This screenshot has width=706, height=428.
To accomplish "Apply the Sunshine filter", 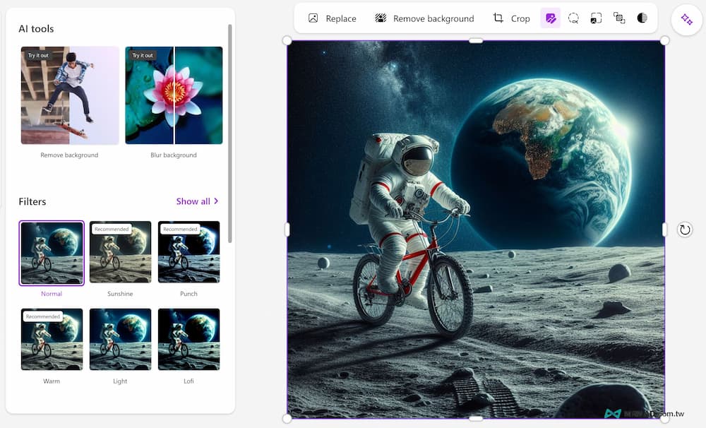I will tap(120, 253).
